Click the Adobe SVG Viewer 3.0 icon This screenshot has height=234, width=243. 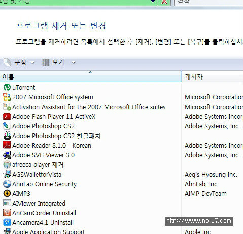[7, 155]
